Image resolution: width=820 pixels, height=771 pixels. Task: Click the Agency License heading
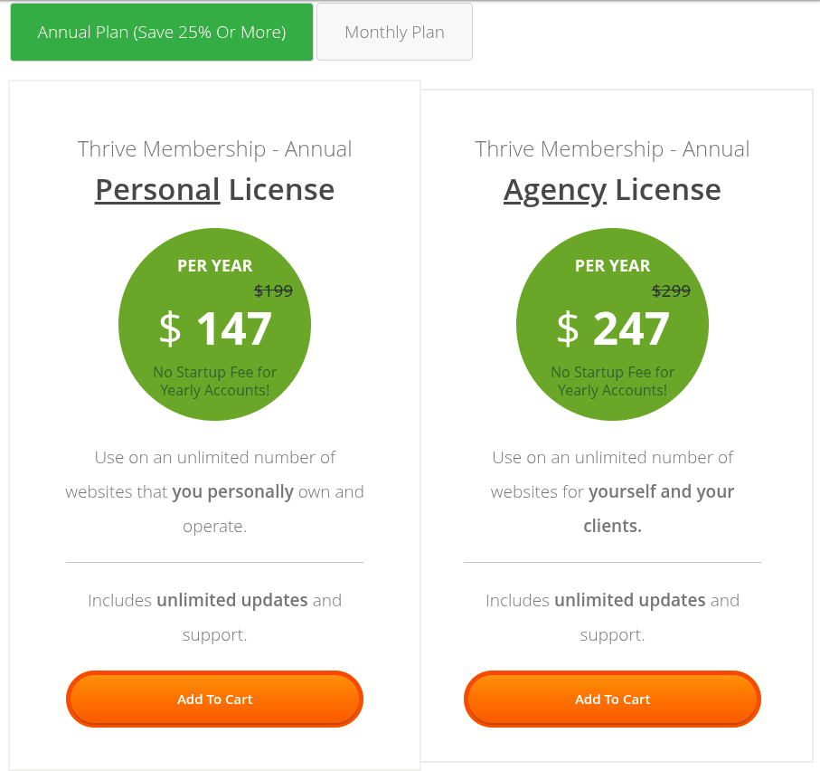tap(612, 190)
